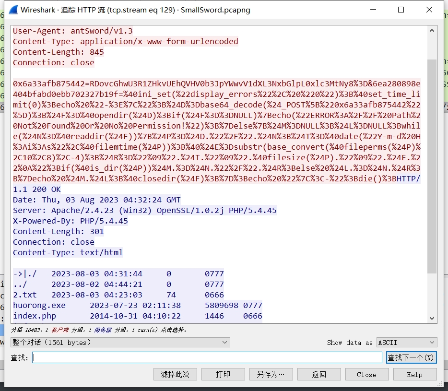The height and width of the screenshot is (391, 448).
Task: Minimize the Follow HTTP Stream window
Action: pyautogui.click(x=373, y=10)
